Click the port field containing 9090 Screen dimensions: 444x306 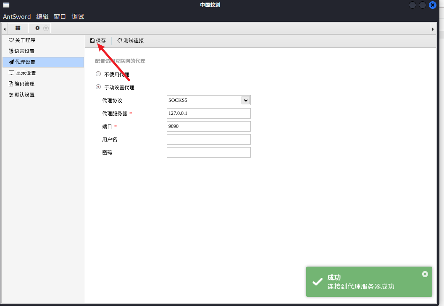(x=208, y=126)
